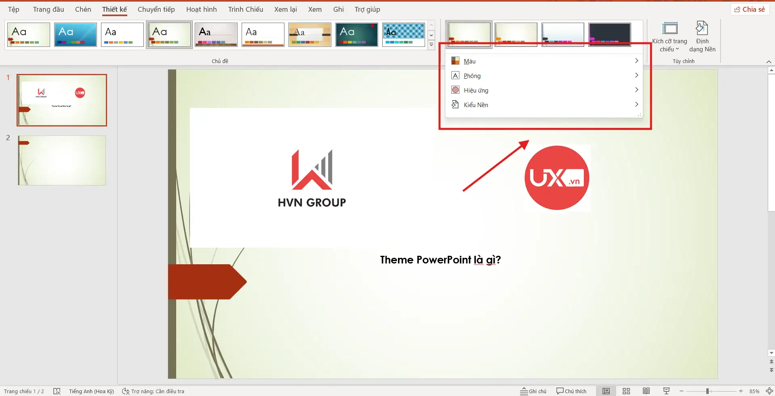The width and height of the screenshot is (775, 396).
Task: Click the vertical scrollbar up arrow
Action: (x=771, y=70)
